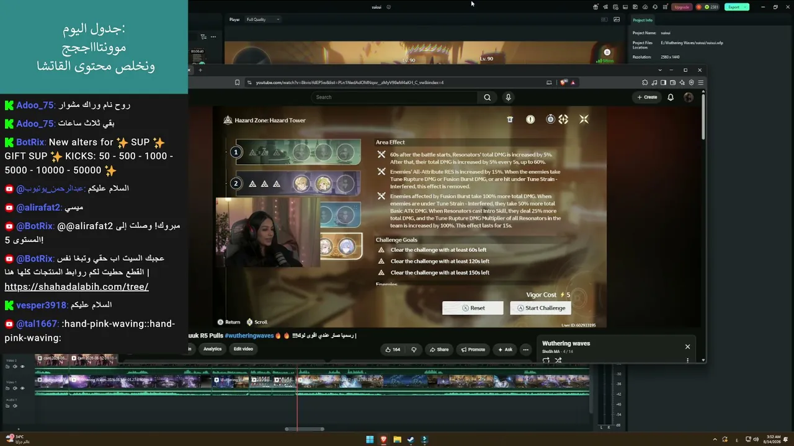
Task: Open the browser hamburger menu
Action: 700,82
